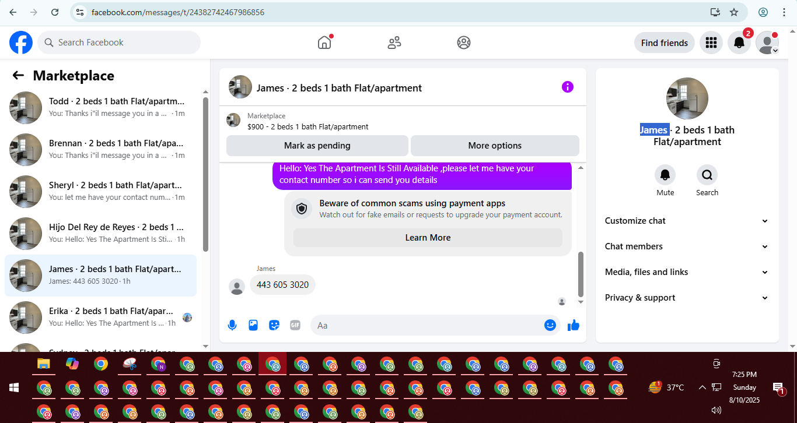The width and height of the screenshot is (797, 423).
Task: Open the Windows notification center icon
Action: (778, 388)
